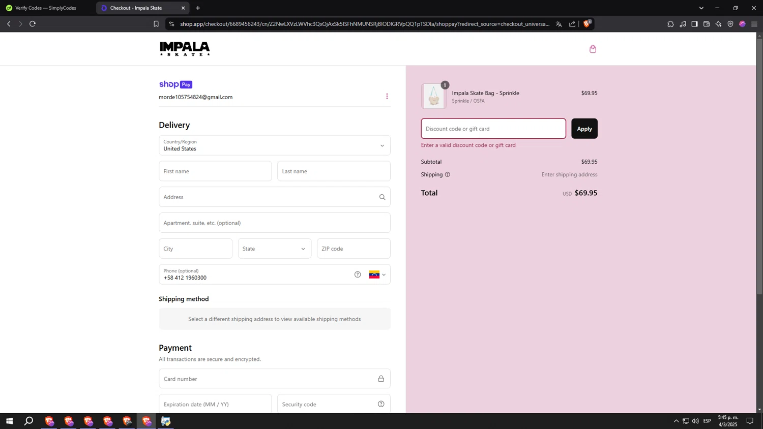Screen dimensions: 763x429
Task: Open the State dropdown
Action: coord(275,249)
